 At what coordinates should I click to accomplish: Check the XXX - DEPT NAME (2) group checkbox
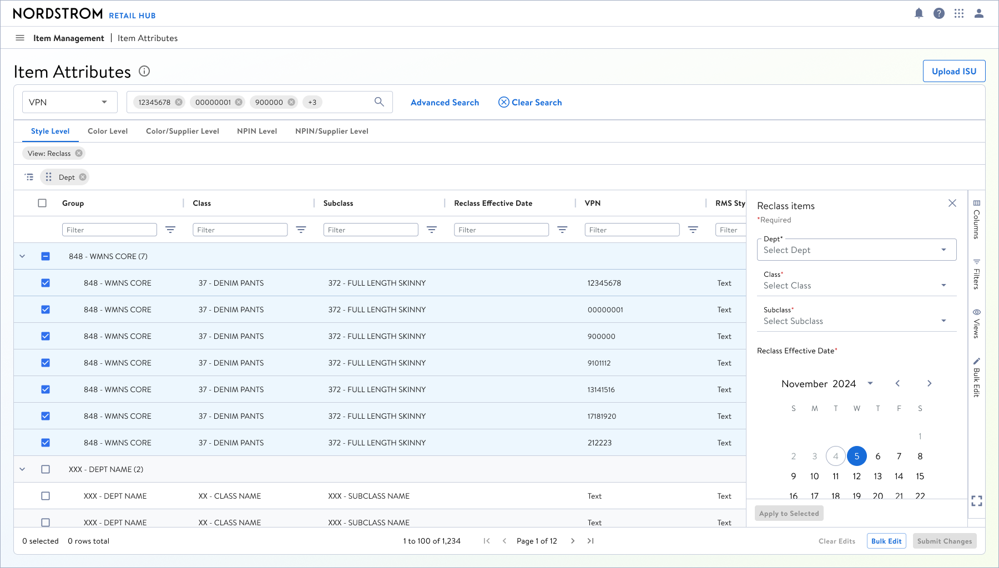pos(46,469)
